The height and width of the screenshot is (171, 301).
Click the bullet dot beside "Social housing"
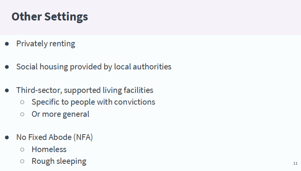7,67
